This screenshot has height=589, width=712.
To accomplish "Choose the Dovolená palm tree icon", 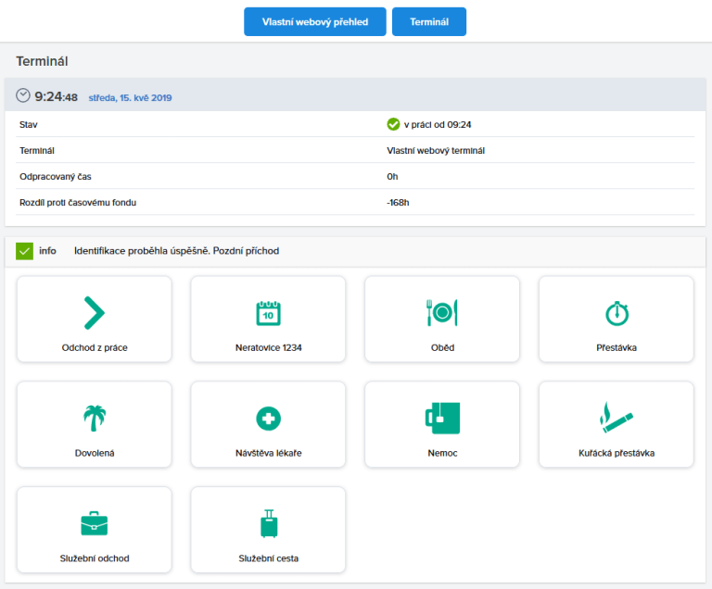I will point(94,419).
